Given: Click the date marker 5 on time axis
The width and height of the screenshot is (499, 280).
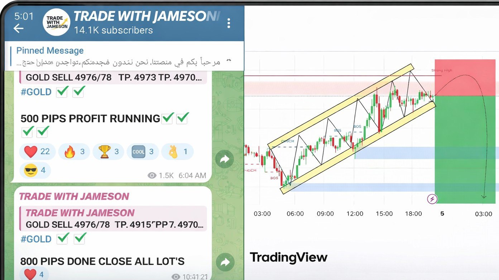Looking at the screenshot, I should [442, 213].
